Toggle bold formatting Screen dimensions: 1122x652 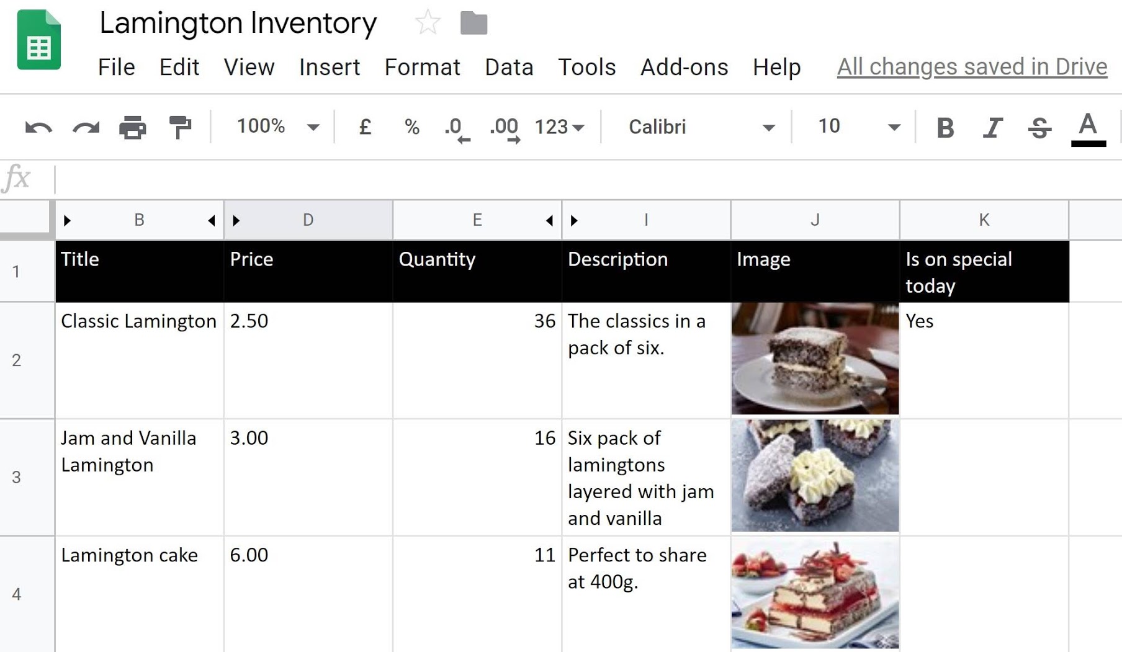(x=945, y=128)
